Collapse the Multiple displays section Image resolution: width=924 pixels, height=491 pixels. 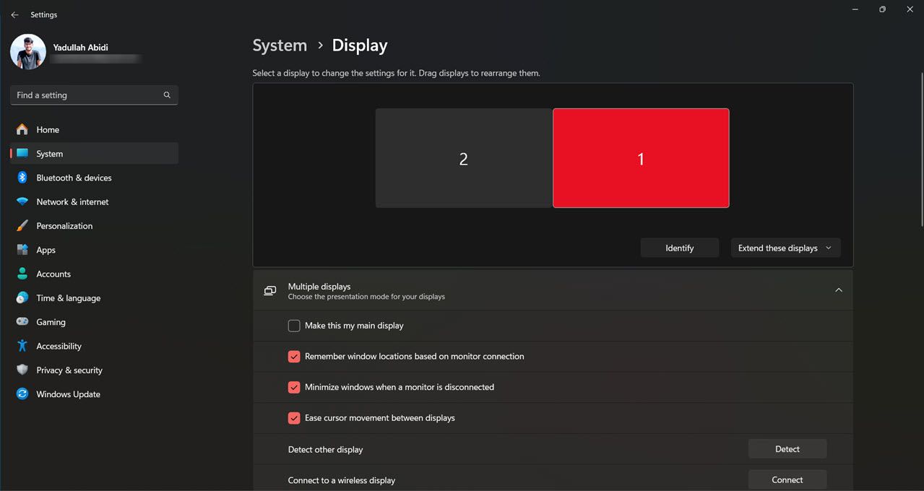(x=838, y=290)
